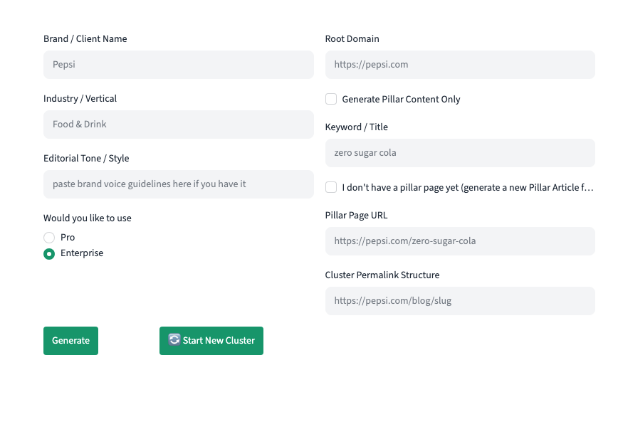Screen dimensions: 618x444
Task: Click the Would you like to use label
Action: coord(88,218)
